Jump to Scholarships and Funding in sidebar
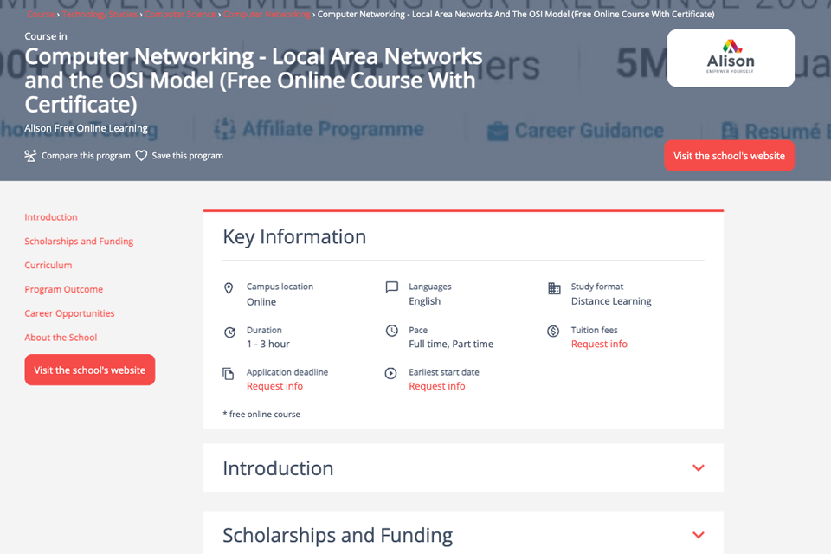831x554 pixels. click(x=79, y=242)
